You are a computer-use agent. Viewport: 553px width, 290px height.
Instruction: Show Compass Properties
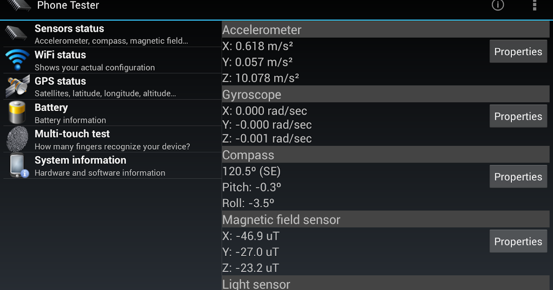click(x=518, y=176)
